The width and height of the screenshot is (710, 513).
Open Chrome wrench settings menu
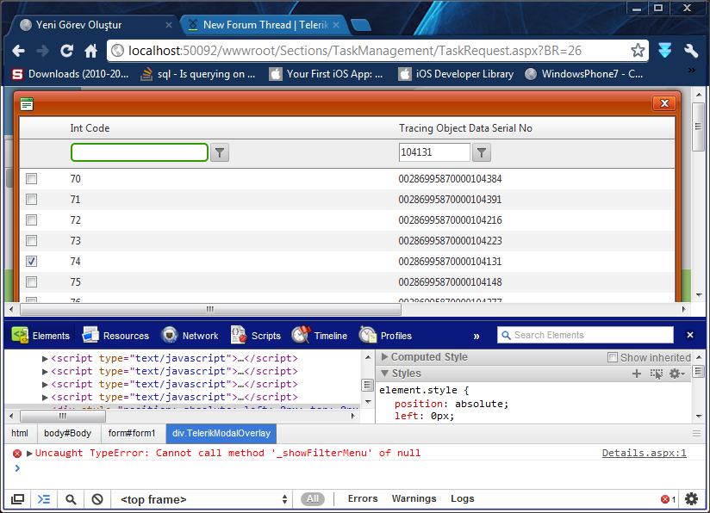pos(691,50)
